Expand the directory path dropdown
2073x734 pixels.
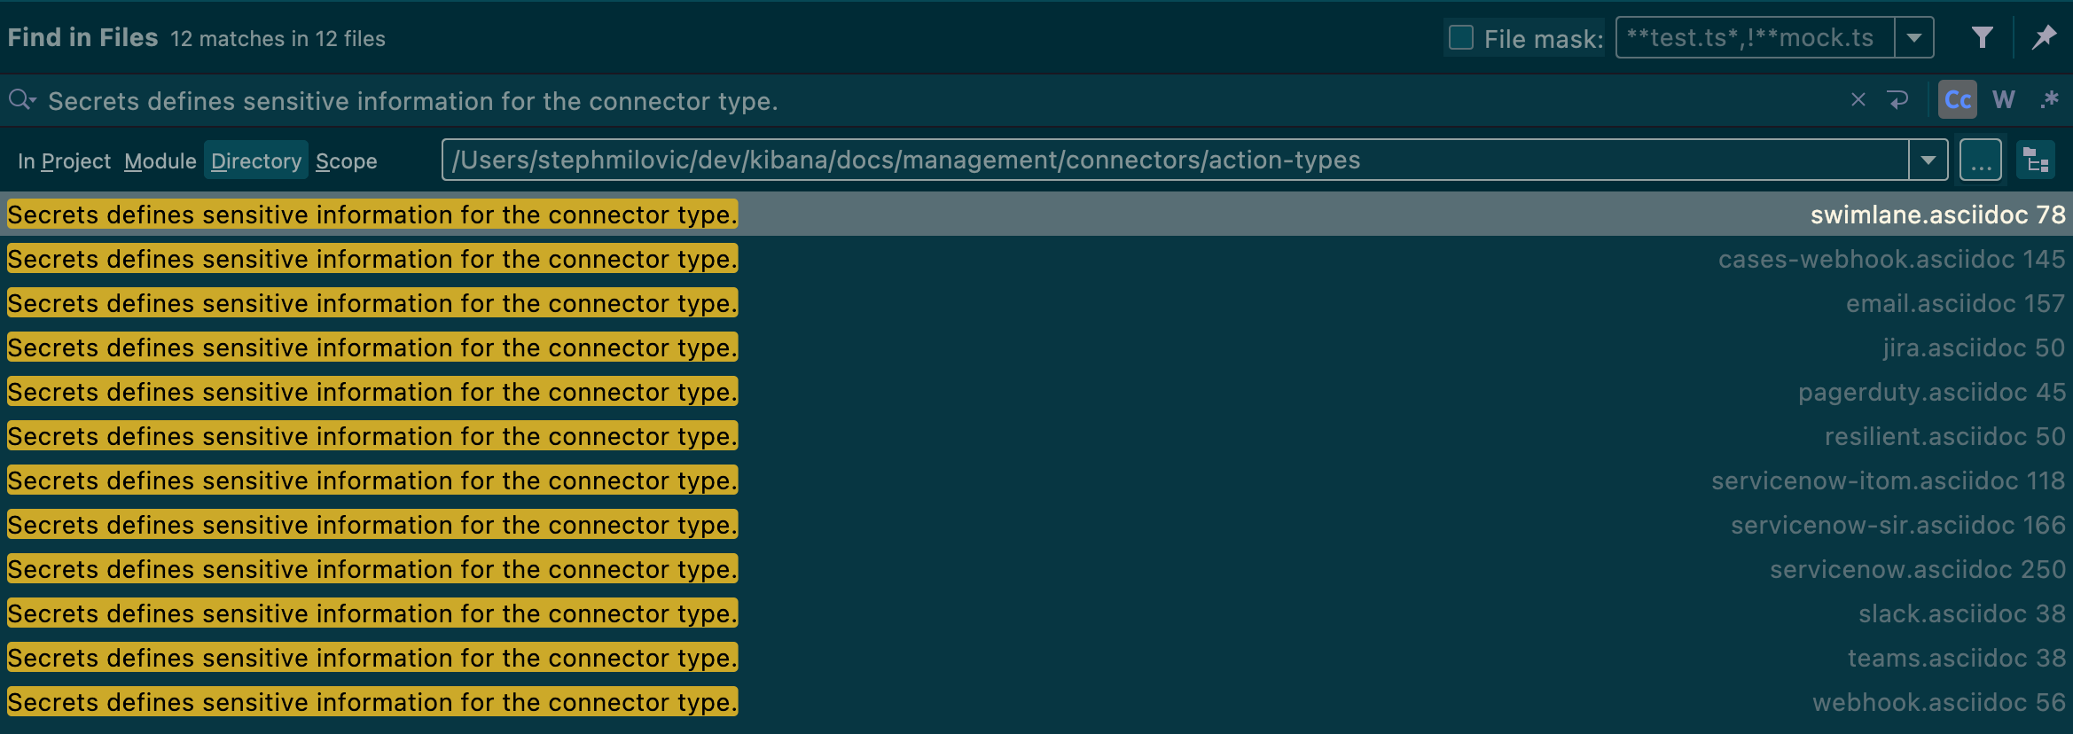pos(1928,160)
